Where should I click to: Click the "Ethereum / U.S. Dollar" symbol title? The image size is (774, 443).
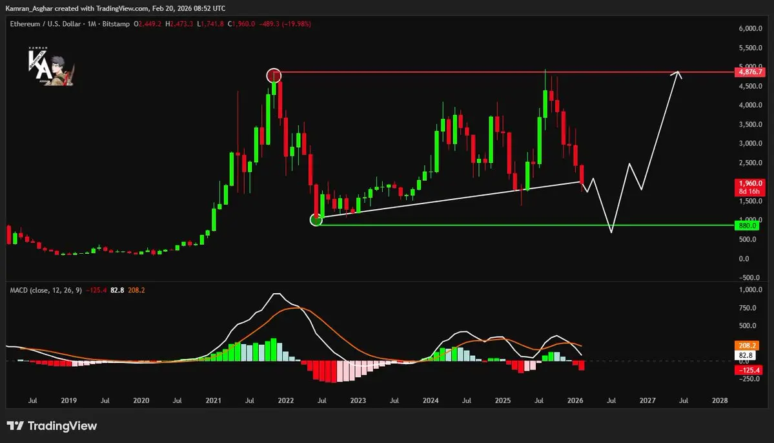45,24
